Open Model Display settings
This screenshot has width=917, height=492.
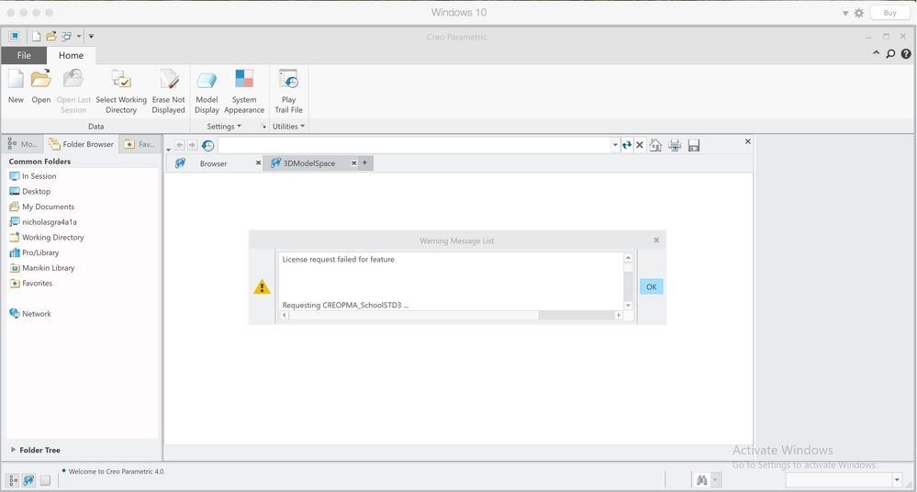pos(207,91)
